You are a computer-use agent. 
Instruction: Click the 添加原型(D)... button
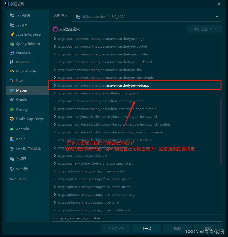205,29
